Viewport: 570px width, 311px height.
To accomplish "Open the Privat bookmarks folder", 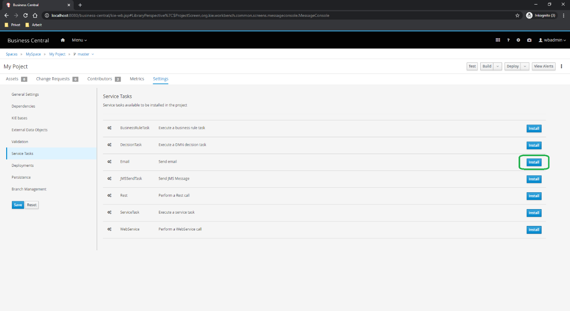I will point(12,25).
